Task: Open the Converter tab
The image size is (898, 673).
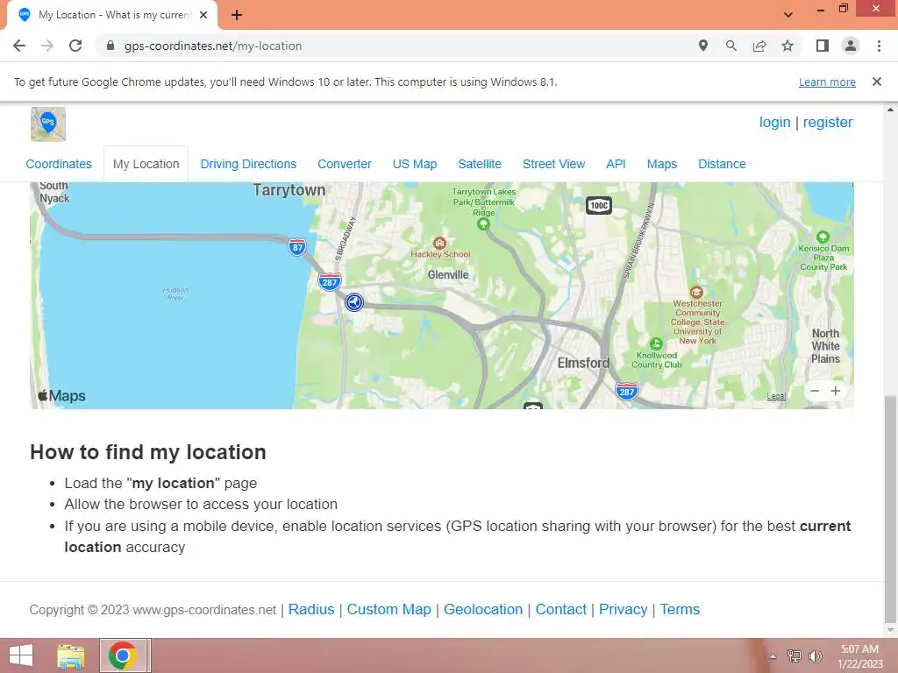Action: tap(345, 164)
